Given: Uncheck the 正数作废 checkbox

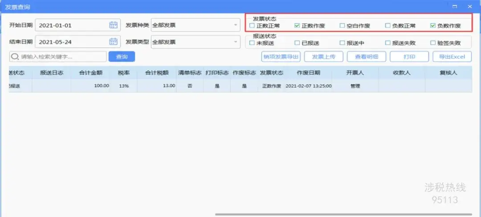Looking at the screenshot, I should (297, 26).
